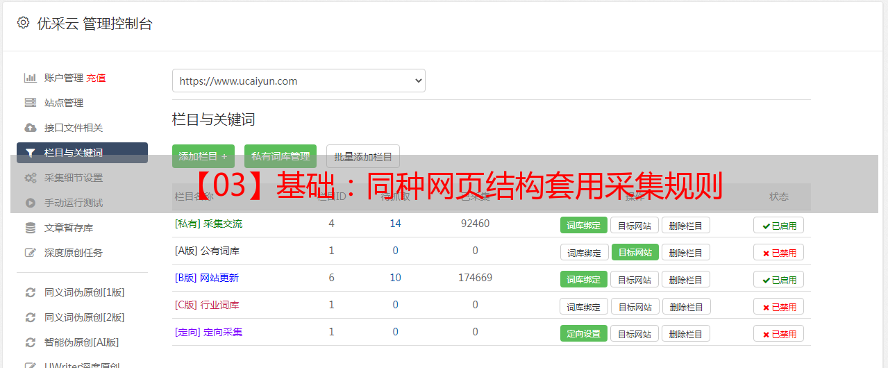This screenshot has height=368, width=888.
Task: Toggle the 已启用 status of 网站更新
Action: 779,279
